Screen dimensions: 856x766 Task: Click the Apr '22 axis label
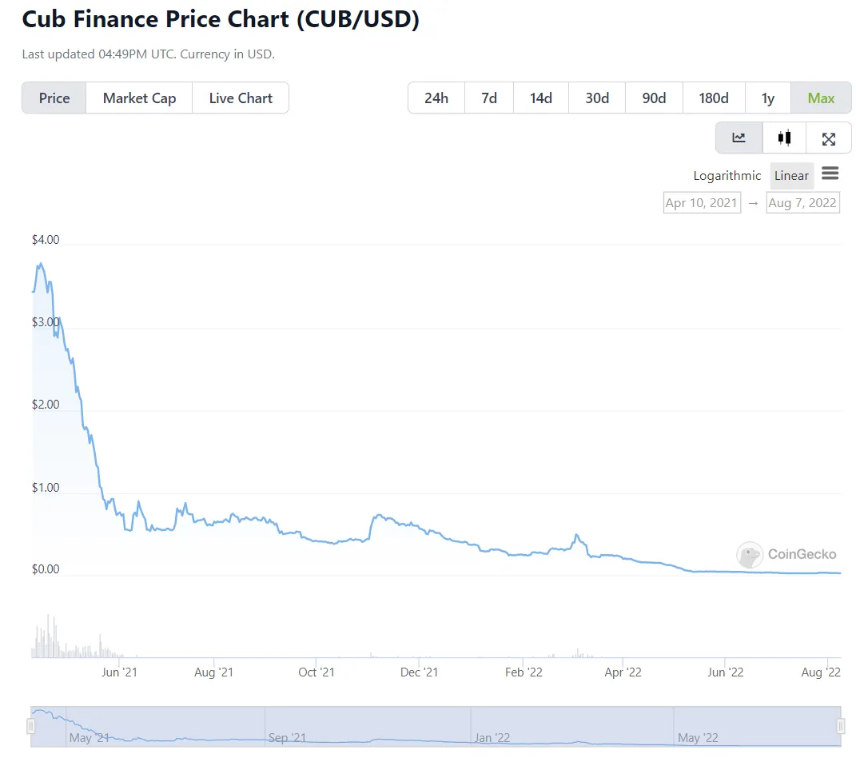[623, 672]
